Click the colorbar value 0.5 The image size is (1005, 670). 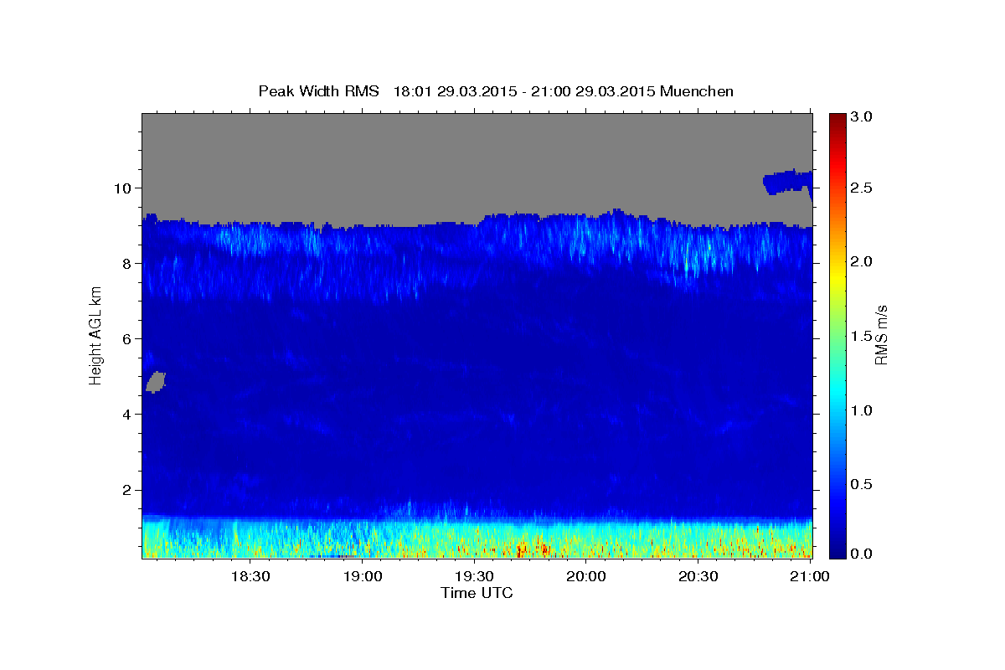click(863, 484)
